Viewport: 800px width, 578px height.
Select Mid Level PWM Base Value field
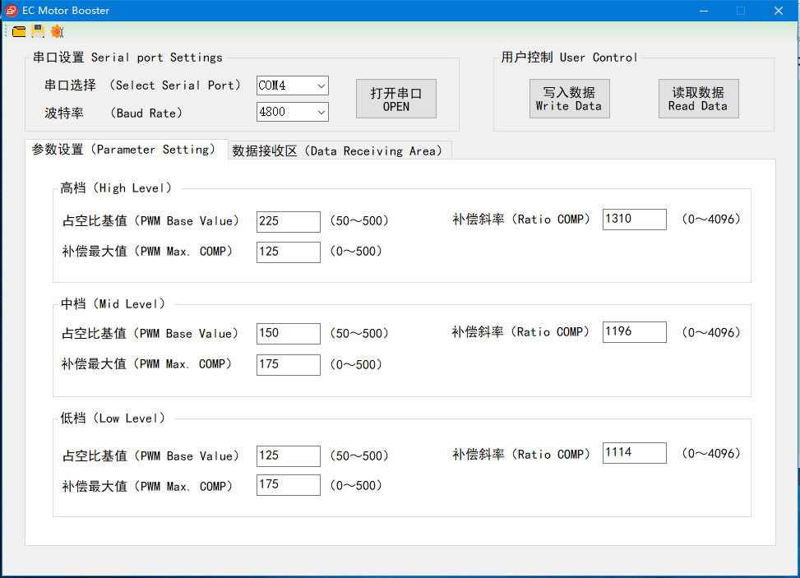coord(288,333)
